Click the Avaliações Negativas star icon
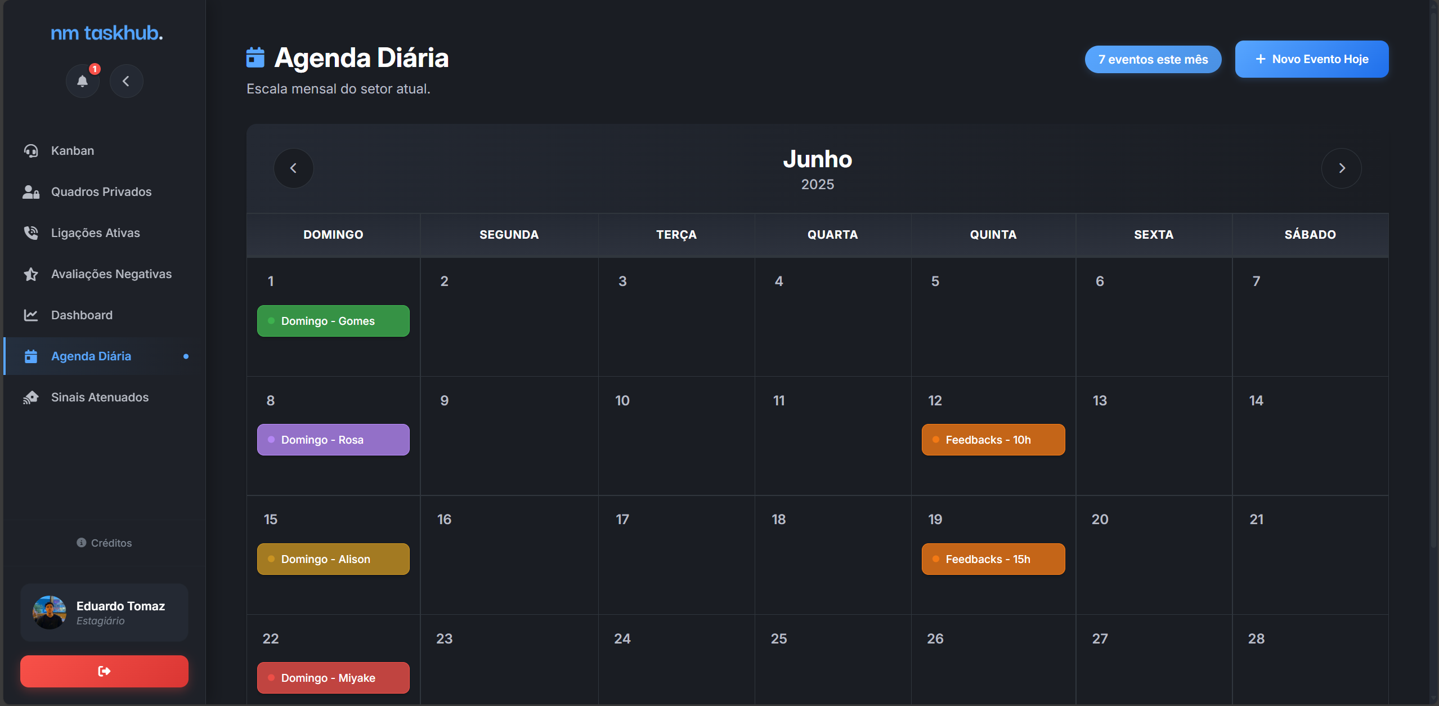 (x=31, y=274)
